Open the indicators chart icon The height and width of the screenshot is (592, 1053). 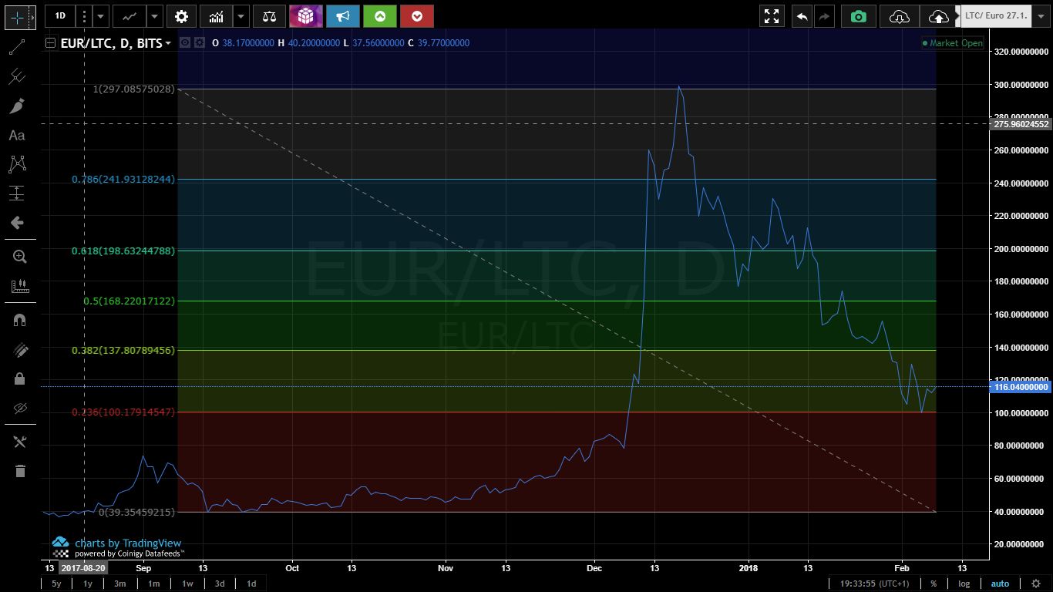point(217,15)
